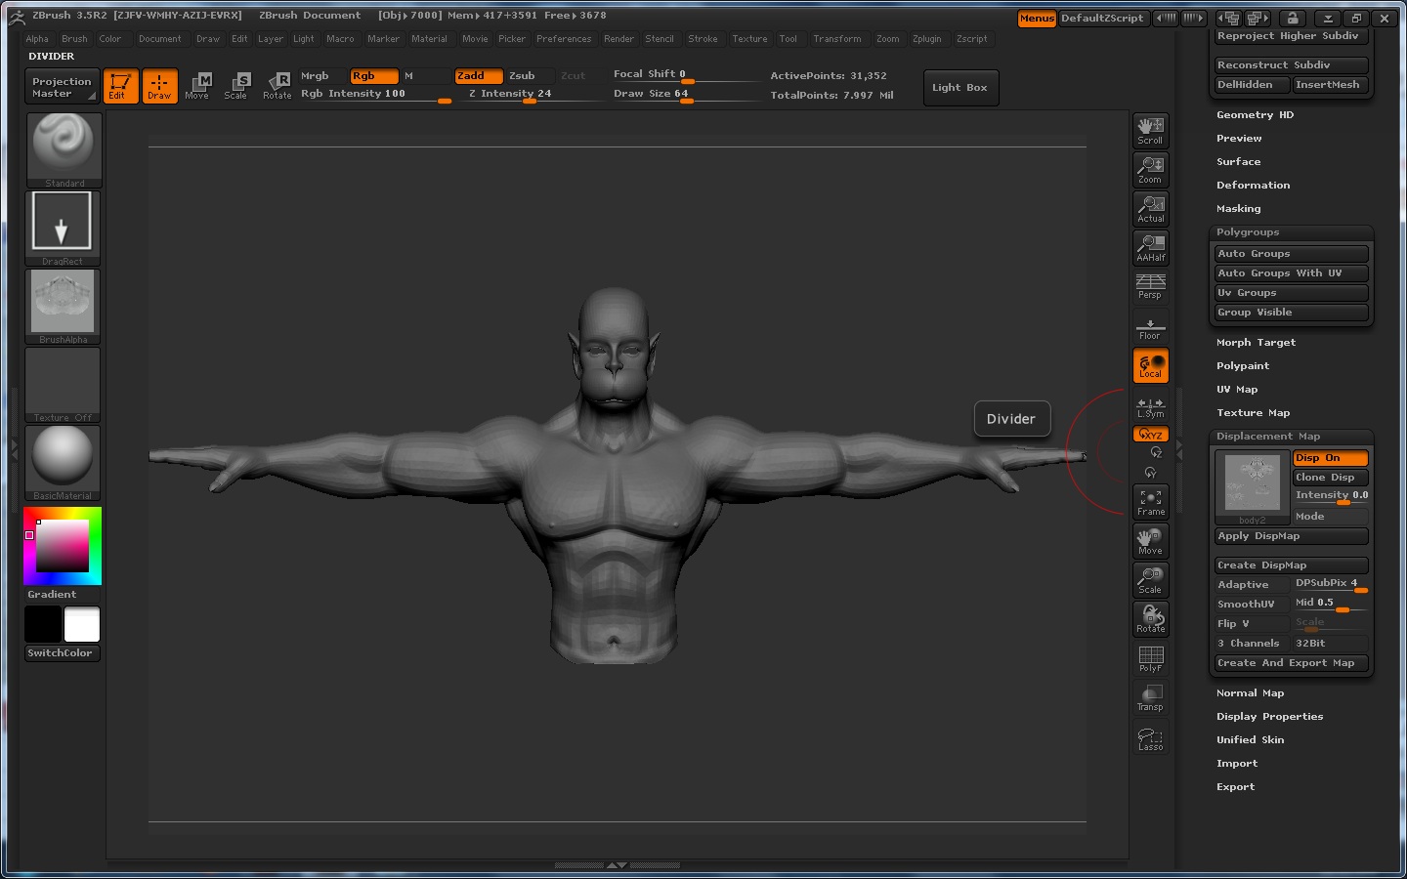Collapse the Polygroups section
1407x879 pixels.
coord(1247,232)
